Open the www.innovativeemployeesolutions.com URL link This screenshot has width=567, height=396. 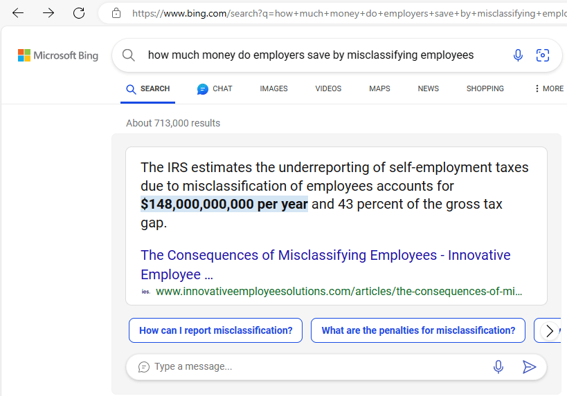[x=339, y=292]
